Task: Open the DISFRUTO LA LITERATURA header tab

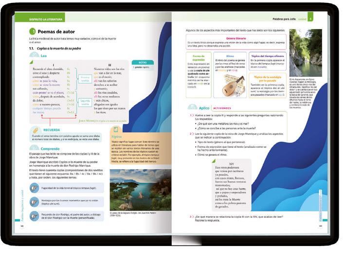Action: point(40,17)
